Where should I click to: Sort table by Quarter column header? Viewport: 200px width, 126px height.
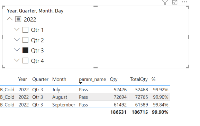coord(40,79)
